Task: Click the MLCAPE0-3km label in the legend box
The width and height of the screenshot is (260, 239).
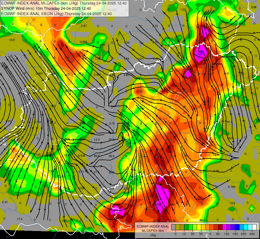Action: pyautogui.click(x=153, y=231)
